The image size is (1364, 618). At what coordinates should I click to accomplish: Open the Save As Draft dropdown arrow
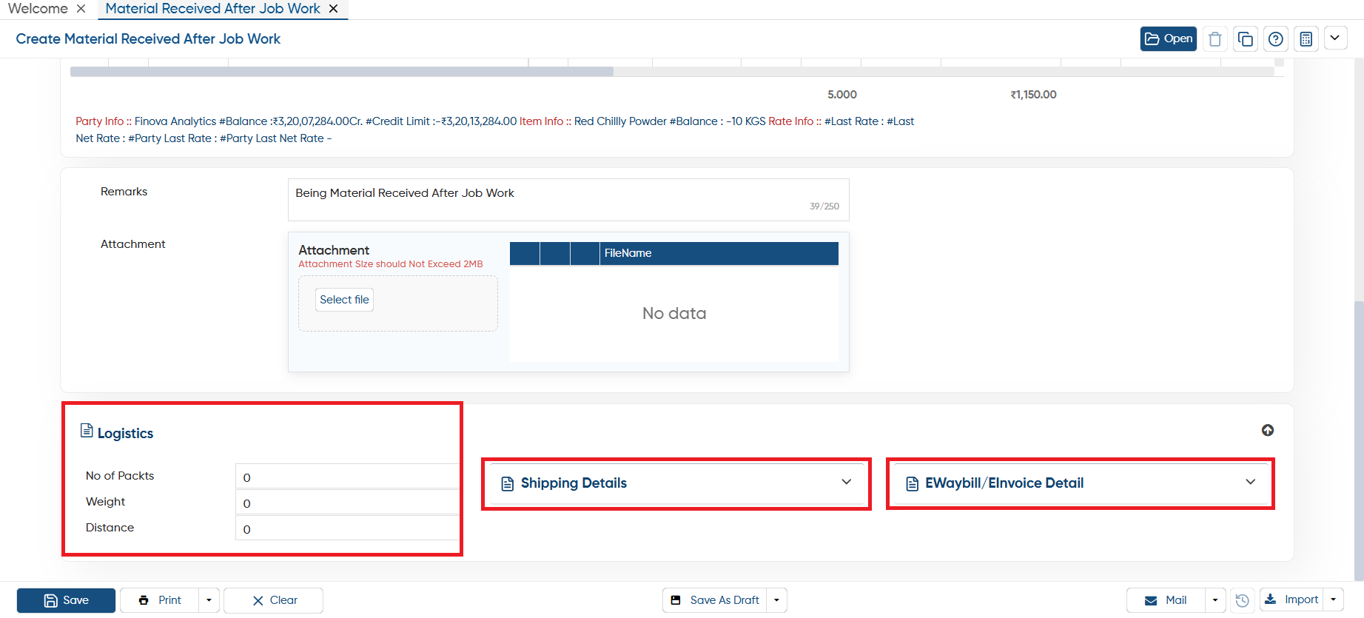776,600
